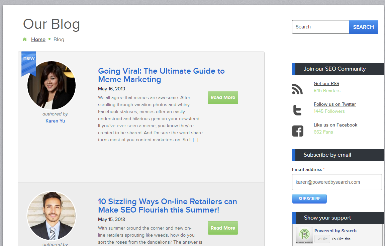Open 'Powered by Search' Facebook page link
The height and width of the screenshot is (246, 385).
(335, 231)
